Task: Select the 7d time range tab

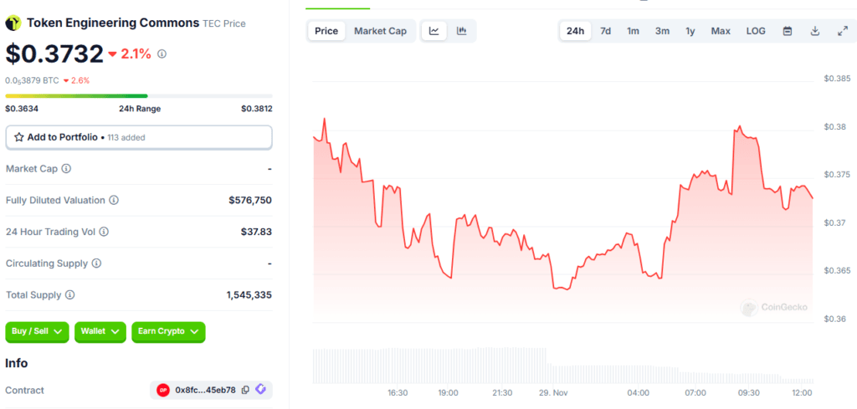Action: pos(606,31)
